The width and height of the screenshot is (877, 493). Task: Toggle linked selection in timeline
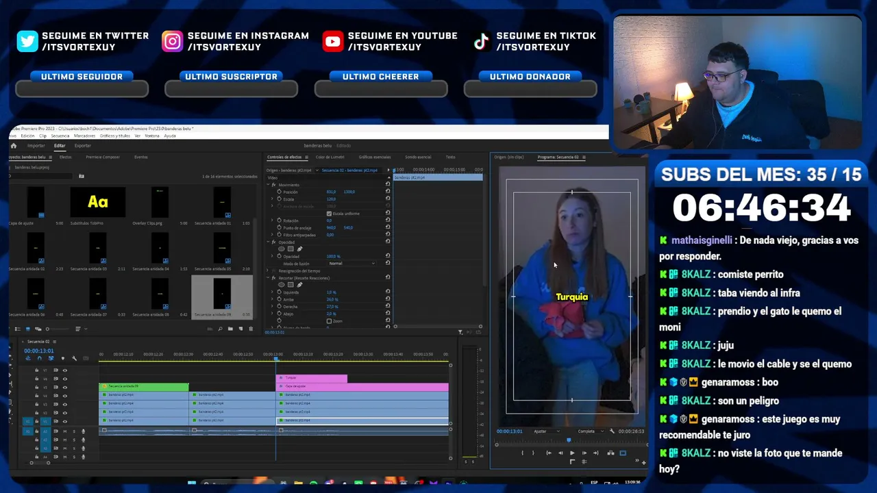point(51,358)
